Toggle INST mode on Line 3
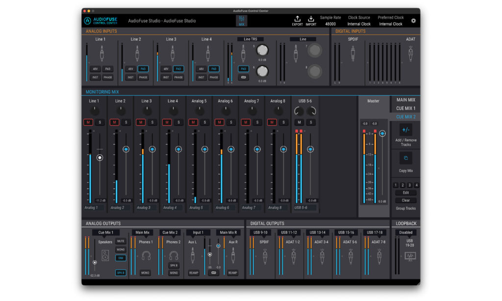 [x=166, y=77]
